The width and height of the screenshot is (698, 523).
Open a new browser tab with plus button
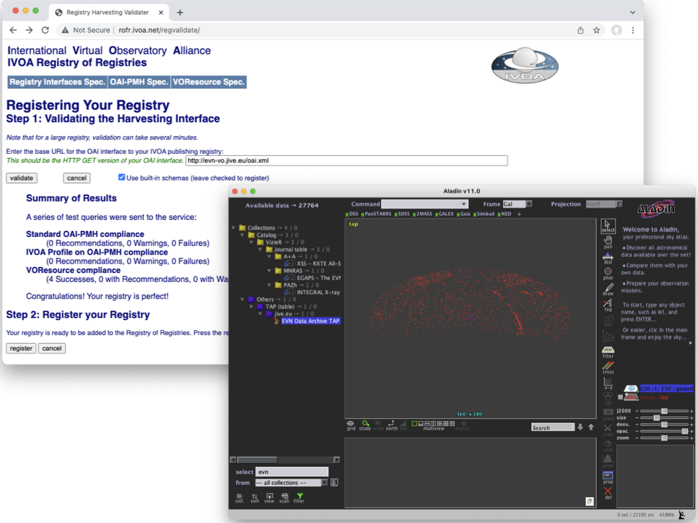click(180, 12)
